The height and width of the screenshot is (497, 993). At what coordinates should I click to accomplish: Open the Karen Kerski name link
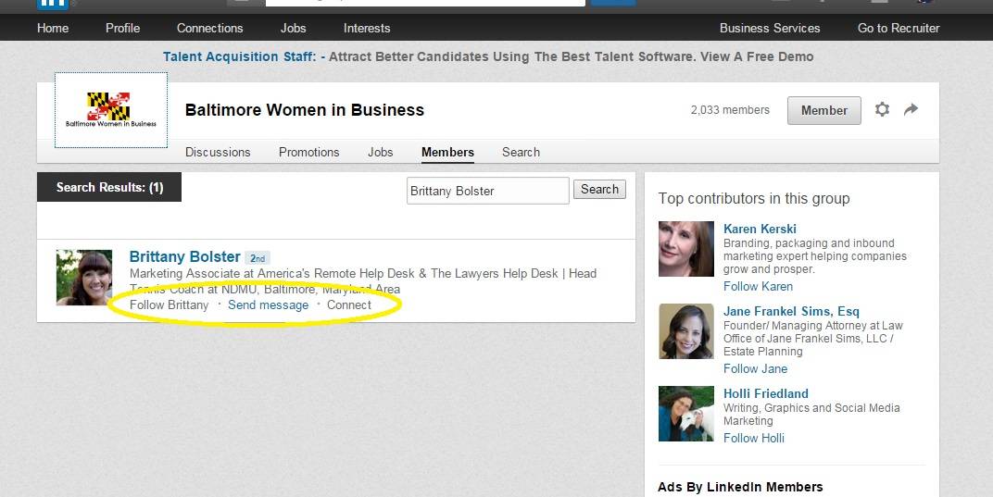point(760,229)
